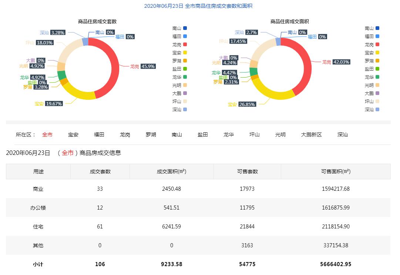
Task: Click 盐田 legend dot in 成交面积 chart
Action: 377,69
